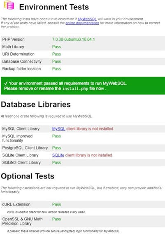Click the cURL Extension Pass status

[x=56, y=204]
